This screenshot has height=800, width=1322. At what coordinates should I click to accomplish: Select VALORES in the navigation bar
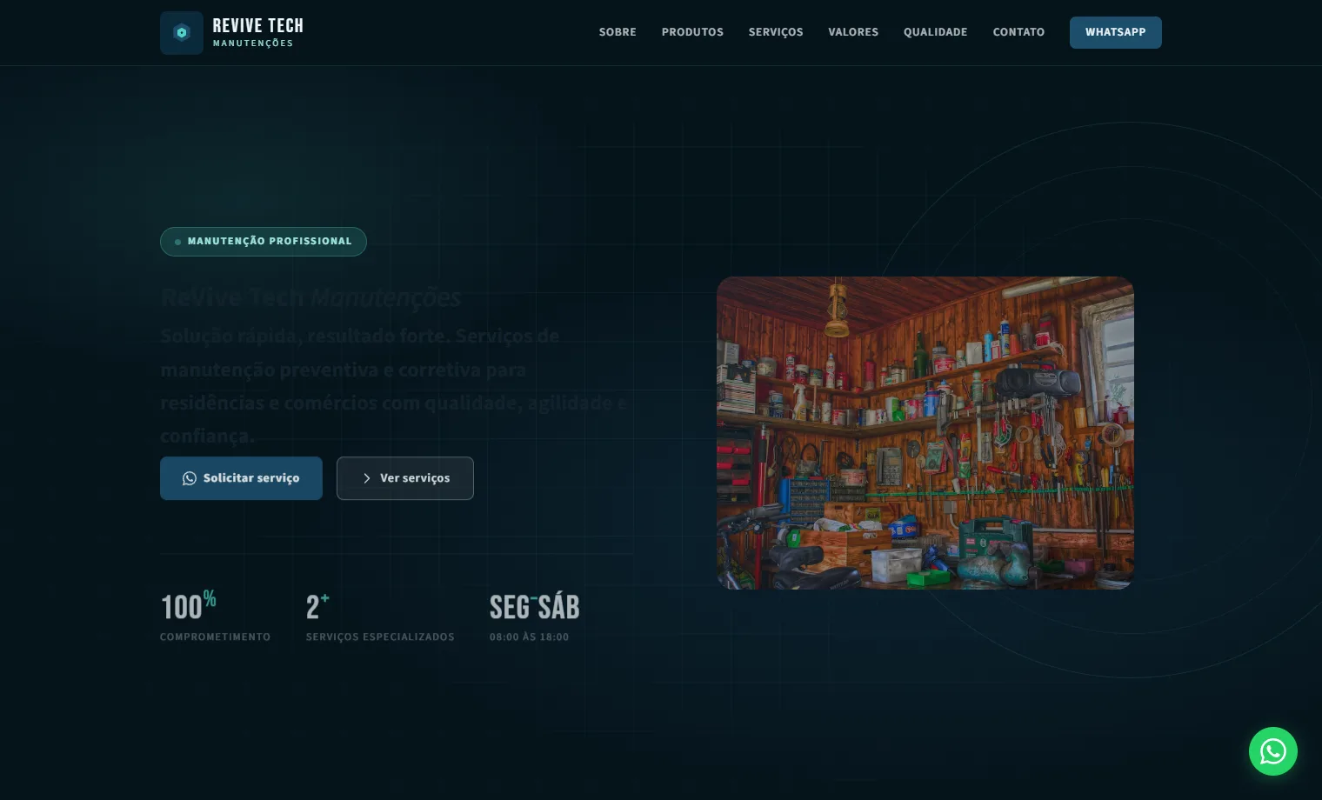[x=853, y=32]
